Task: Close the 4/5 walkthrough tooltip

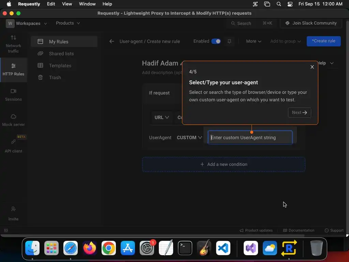Action: click(x=312, y=67)
